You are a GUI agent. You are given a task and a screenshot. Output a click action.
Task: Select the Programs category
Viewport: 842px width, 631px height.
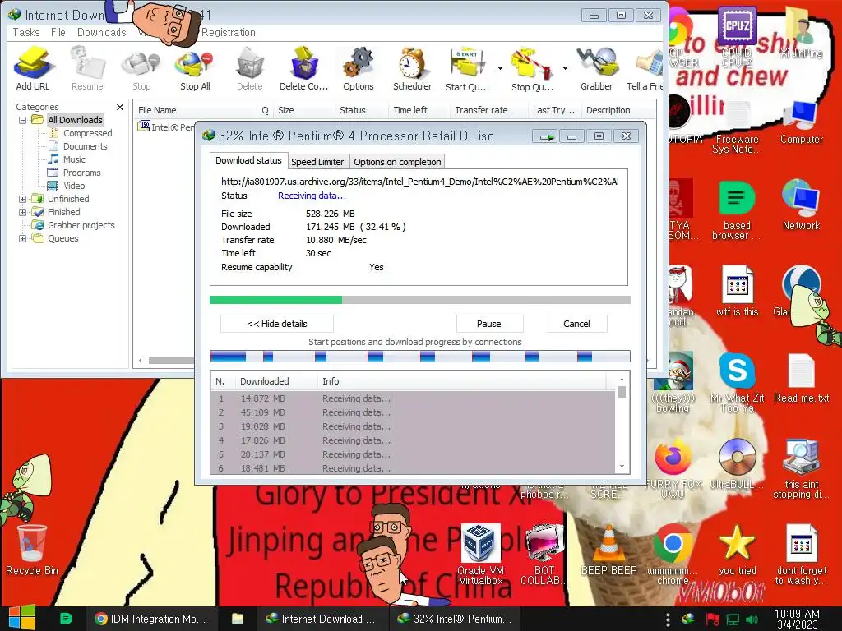[81, 173]
